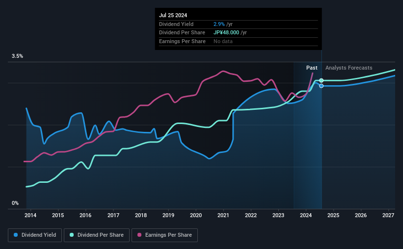Click the Dividend Yield tooltip row label
This screenshot has width=403, height=249.
[176, 24]
